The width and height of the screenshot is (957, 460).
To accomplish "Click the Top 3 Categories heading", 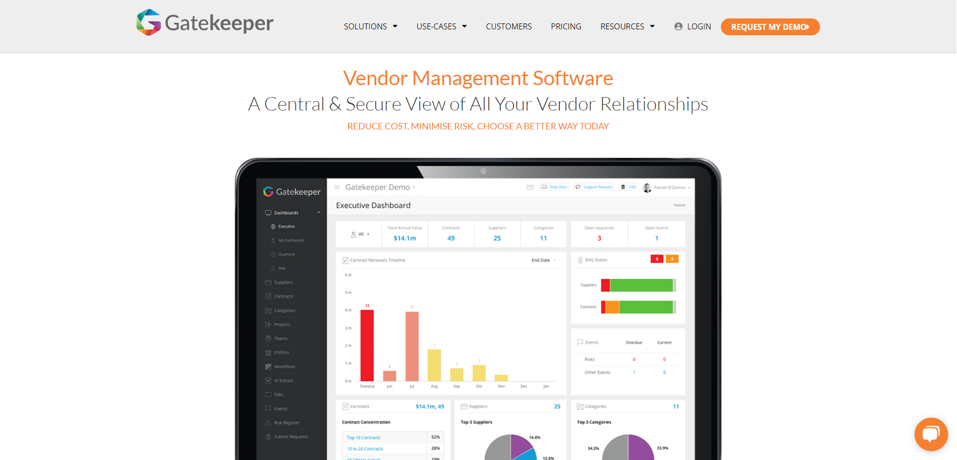I will tap(594, 422).
